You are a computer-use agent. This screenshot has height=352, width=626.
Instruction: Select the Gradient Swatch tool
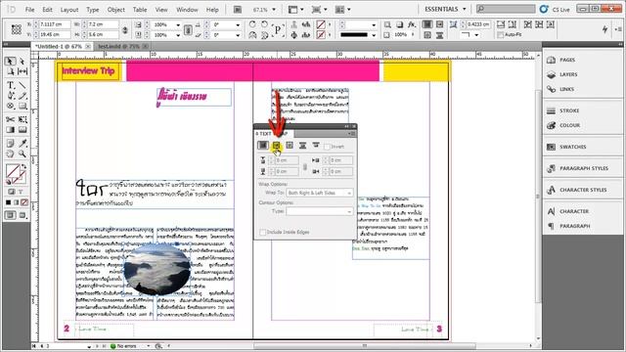point(11,130)
